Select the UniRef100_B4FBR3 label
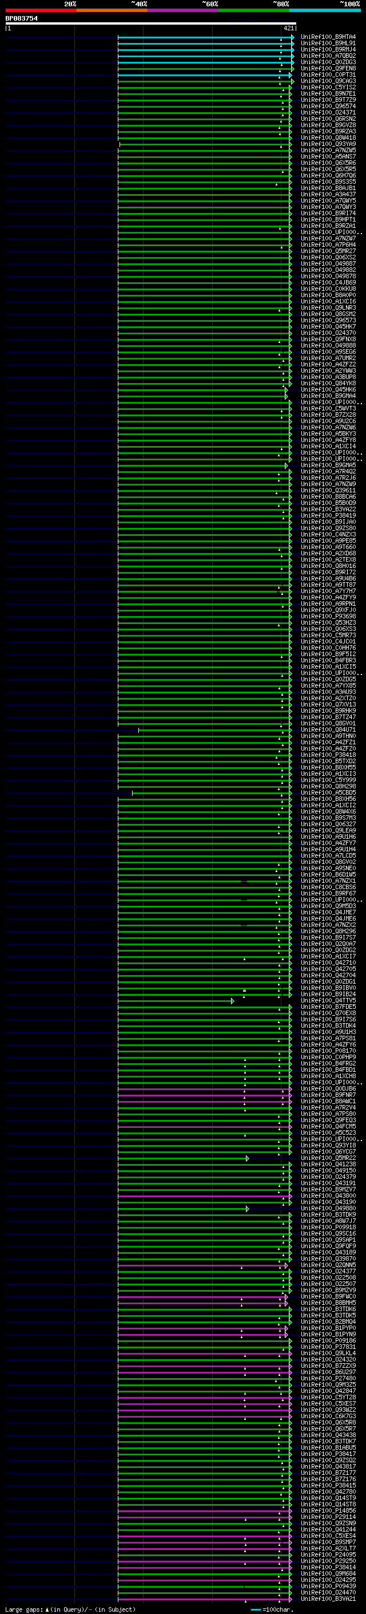 point(328,660)
